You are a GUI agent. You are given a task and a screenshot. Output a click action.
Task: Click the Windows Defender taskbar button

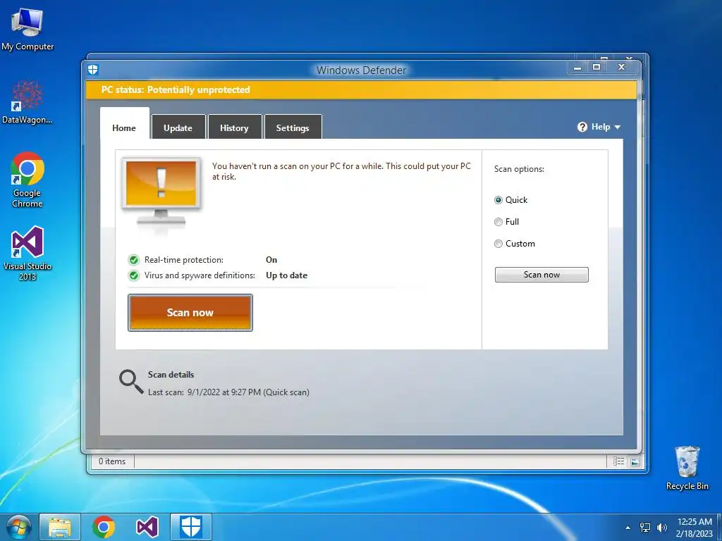tap(191, 527)
